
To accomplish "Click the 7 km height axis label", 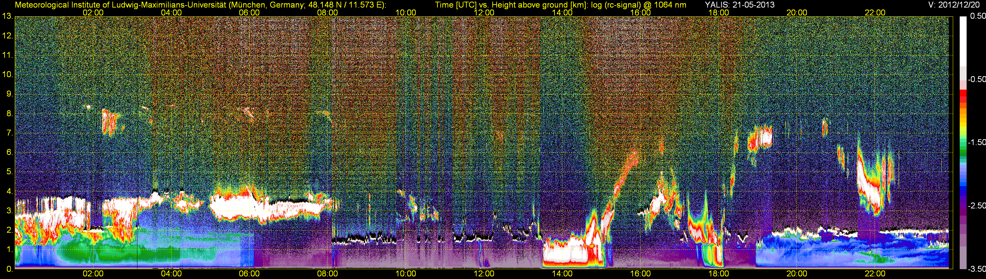I will (x=9, y=133).
